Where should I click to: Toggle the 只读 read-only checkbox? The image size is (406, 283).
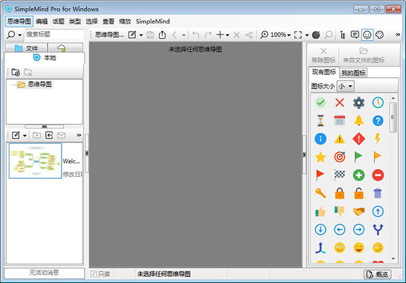pos(94,274)
